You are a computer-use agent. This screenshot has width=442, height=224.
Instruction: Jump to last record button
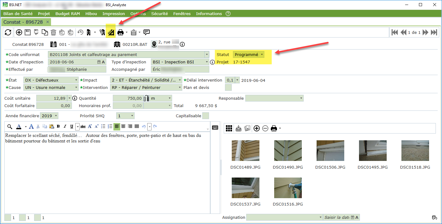tap(434, 32)
